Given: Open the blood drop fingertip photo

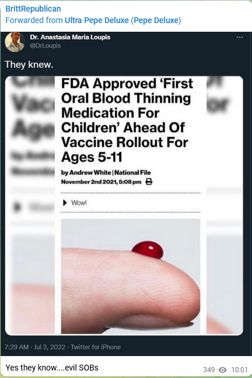Looking at the screenshot, I should pos(130,276).
